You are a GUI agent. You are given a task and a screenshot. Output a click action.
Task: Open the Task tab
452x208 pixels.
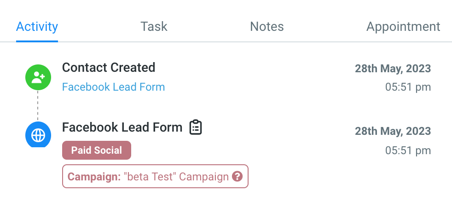[154, 27]
